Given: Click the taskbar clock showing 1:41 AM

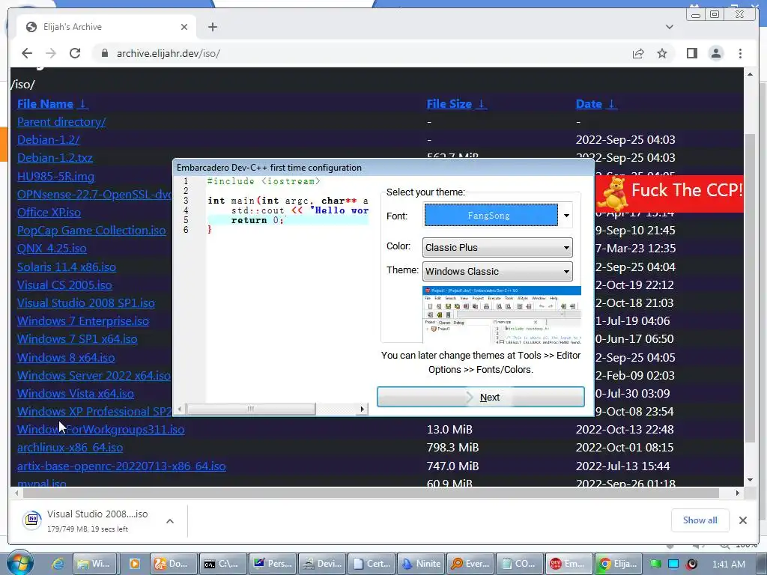Looking at the screenshot, I should pyautogui.click(x=729, y=565).
